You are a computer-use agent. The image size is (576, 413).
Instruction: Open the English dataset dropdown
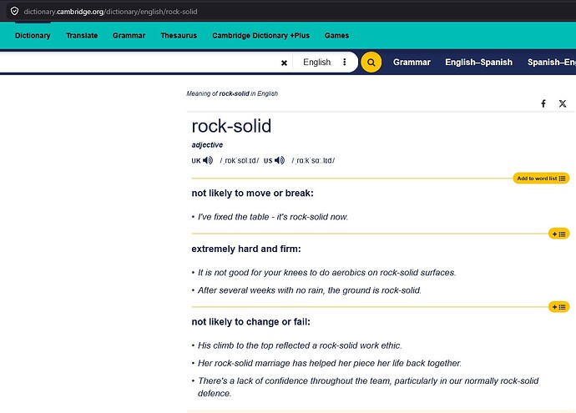316,63
